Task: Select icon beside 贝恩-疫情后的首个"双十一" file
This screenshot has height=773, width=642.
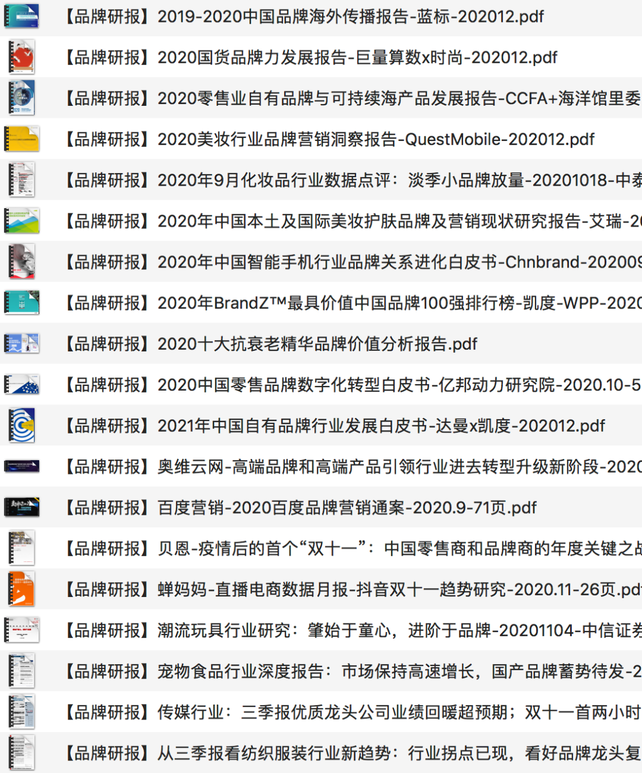Action: point(21,548)
